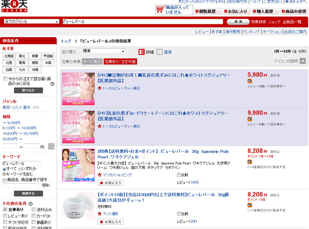Select the いずれか keyword radio button
Screen dimensions: 309x229
pos(20,169)
